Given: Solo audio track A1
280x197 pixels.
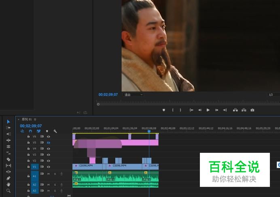Looking at the screenshot, I should (55, 174).
